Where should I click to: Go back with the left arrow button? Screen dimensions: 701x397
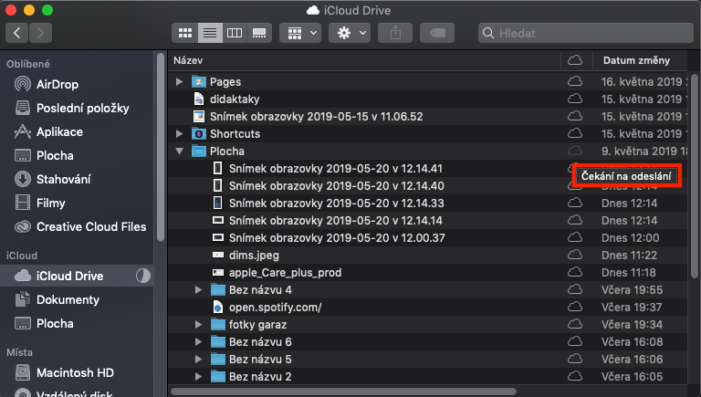tap(17, 33)
